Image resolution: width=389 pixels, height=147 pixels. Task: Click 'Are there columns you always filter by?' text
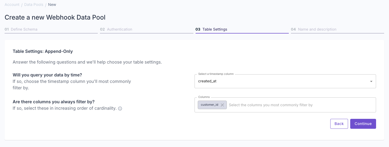click(54, 102)
